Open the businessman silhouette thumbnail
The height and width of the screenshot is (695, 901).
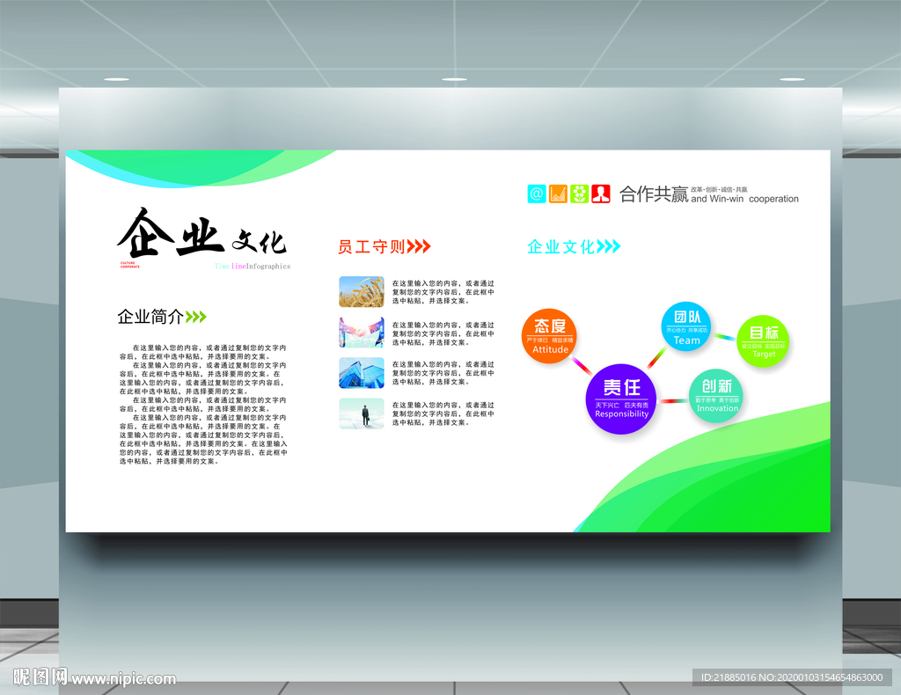coord(362,413)
